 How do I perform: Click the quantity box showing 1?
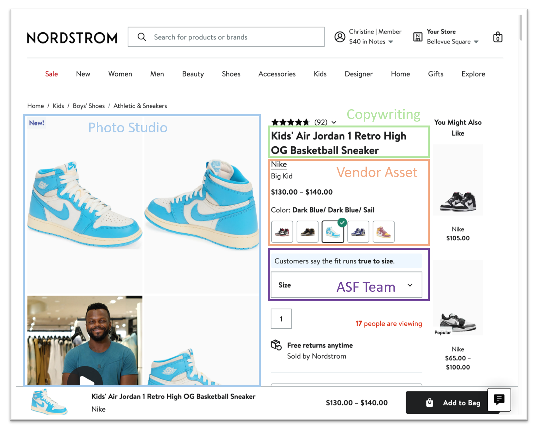281,319
